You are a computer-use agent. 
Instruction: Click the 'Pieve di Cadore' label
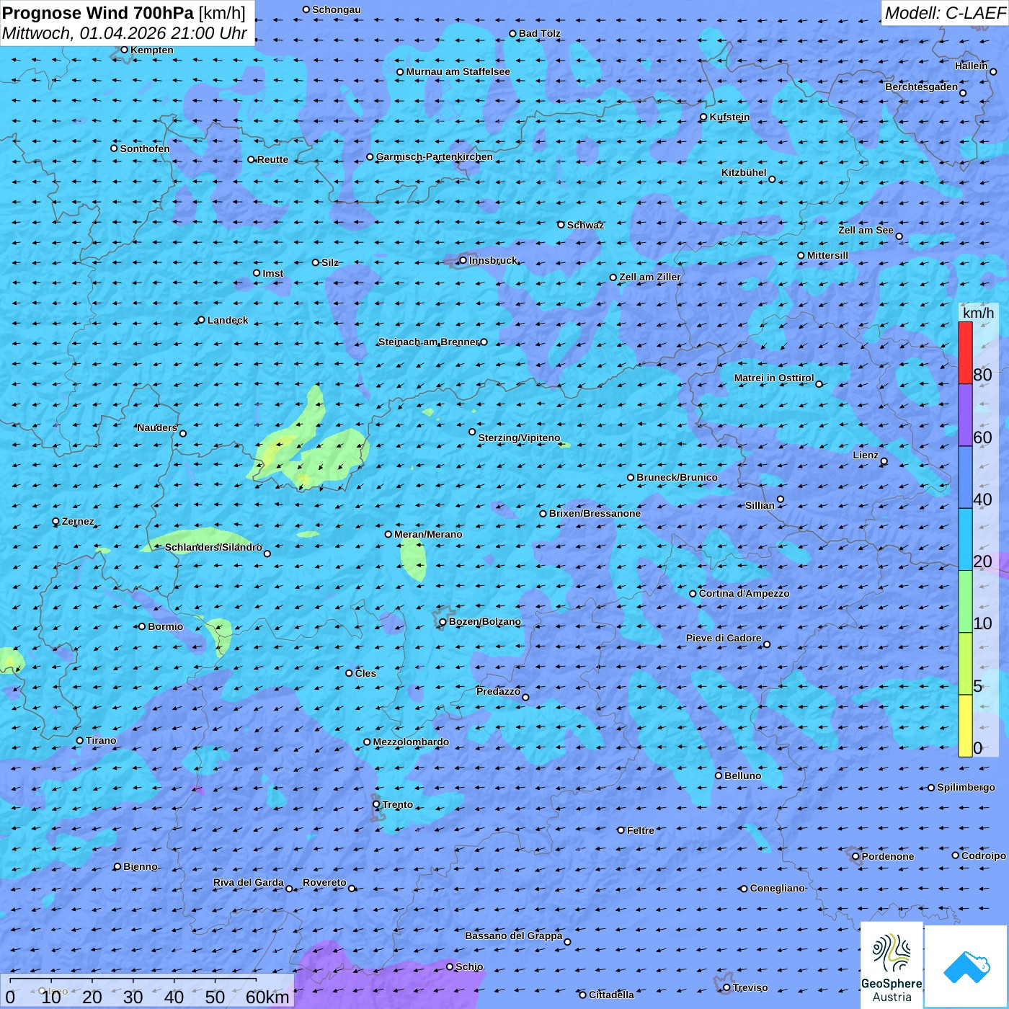pyautogui.click(x=723, y=638)
